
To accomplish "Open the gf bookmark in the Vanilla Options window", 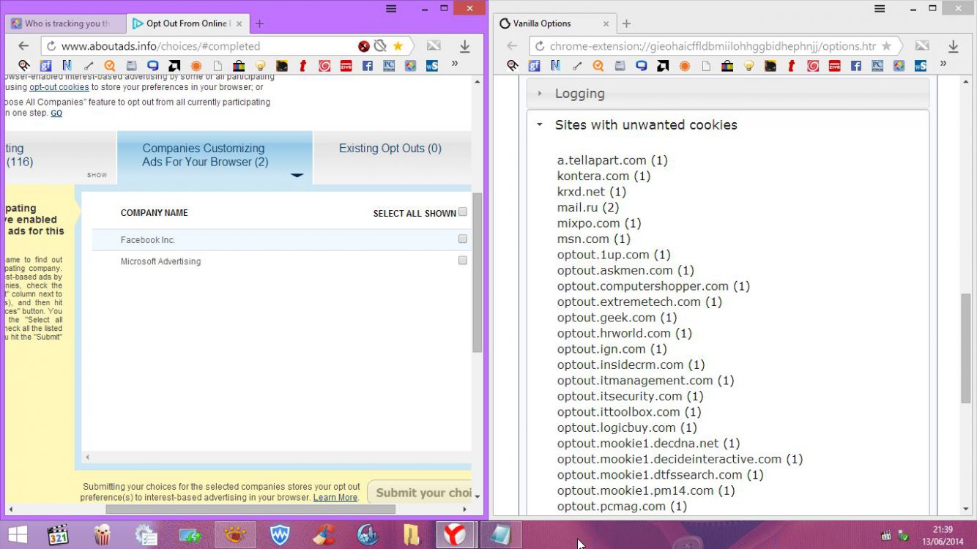I will (535, 66).
